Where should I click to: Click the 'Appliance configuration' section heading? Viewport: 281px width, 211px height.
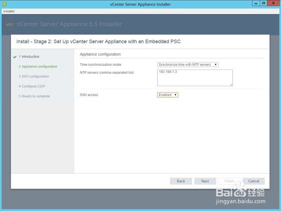click(100, 54)
